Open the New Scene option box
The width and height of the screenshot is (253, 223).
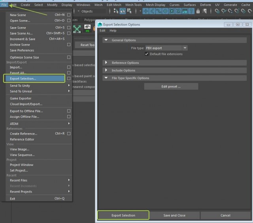tap(69, 15)
